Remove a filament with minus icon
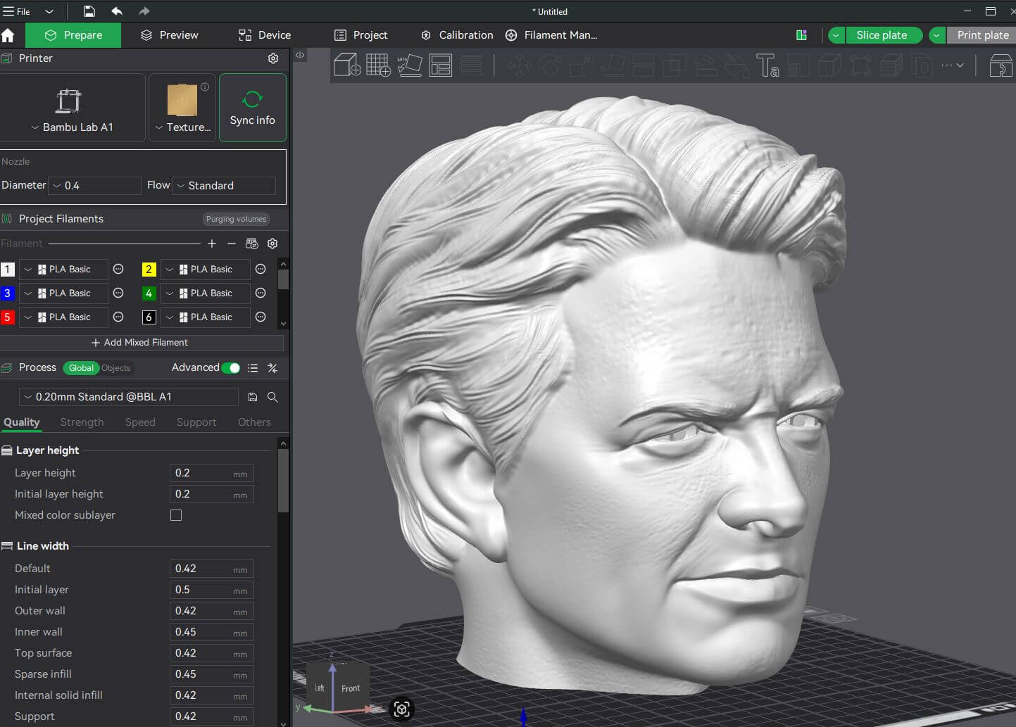The image size is (1016, 727). (x=232, y=244)
